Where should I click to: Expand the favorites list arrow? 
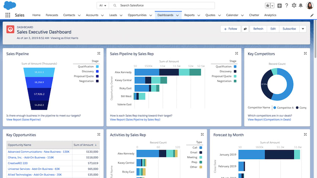[x=272, y=5]
